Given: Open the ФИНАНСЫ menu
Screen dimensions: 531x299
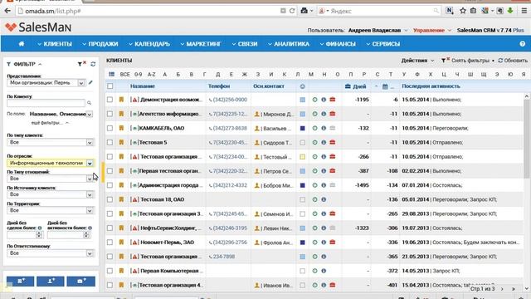Looking at the screenshot, I should (x=338, y=44).
